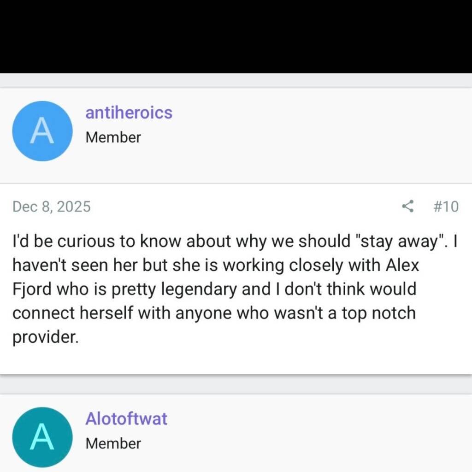Open the Alotoftwat teal avatar
Image resolution: width=472 pixels, height=472 pixels.
tap(42, 437)
